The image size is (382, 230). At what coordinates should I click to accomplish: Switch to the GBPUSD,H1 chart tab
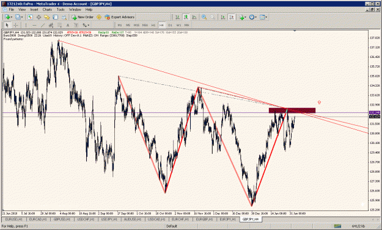click(x=62, y=219)
